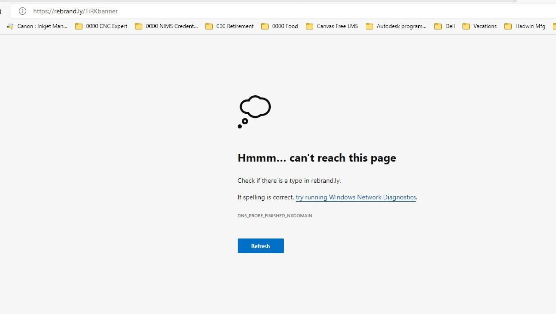
Task: Click the DNS_PROBE_FINISHED_NXDOMAIN error code text
Action: point(275,215)
